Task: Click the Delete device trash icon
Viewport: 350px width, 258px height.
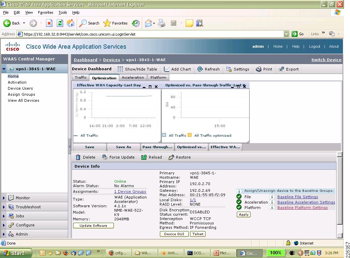Action: pyautogui.click(x=78, y=157)
